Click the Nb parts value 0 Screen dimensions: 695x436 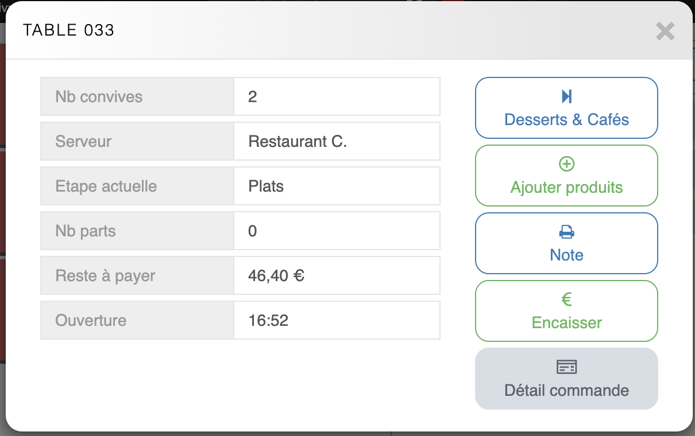[x=253, y=231]
